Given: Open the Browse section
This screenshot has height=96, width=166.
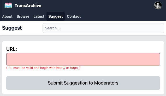Looking at the screenshot, I should [x=23, y=16].
